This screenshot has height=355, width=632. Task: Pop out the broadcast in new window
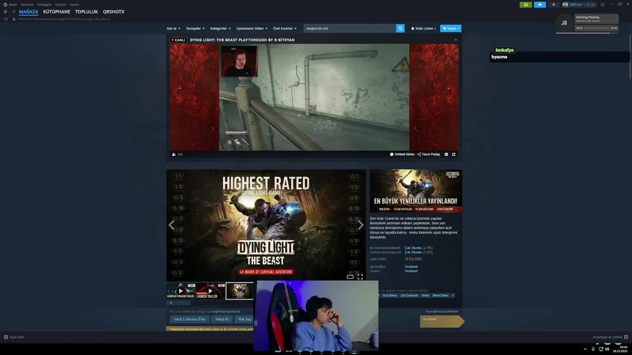pyautogui.click(x=454, y=154)
